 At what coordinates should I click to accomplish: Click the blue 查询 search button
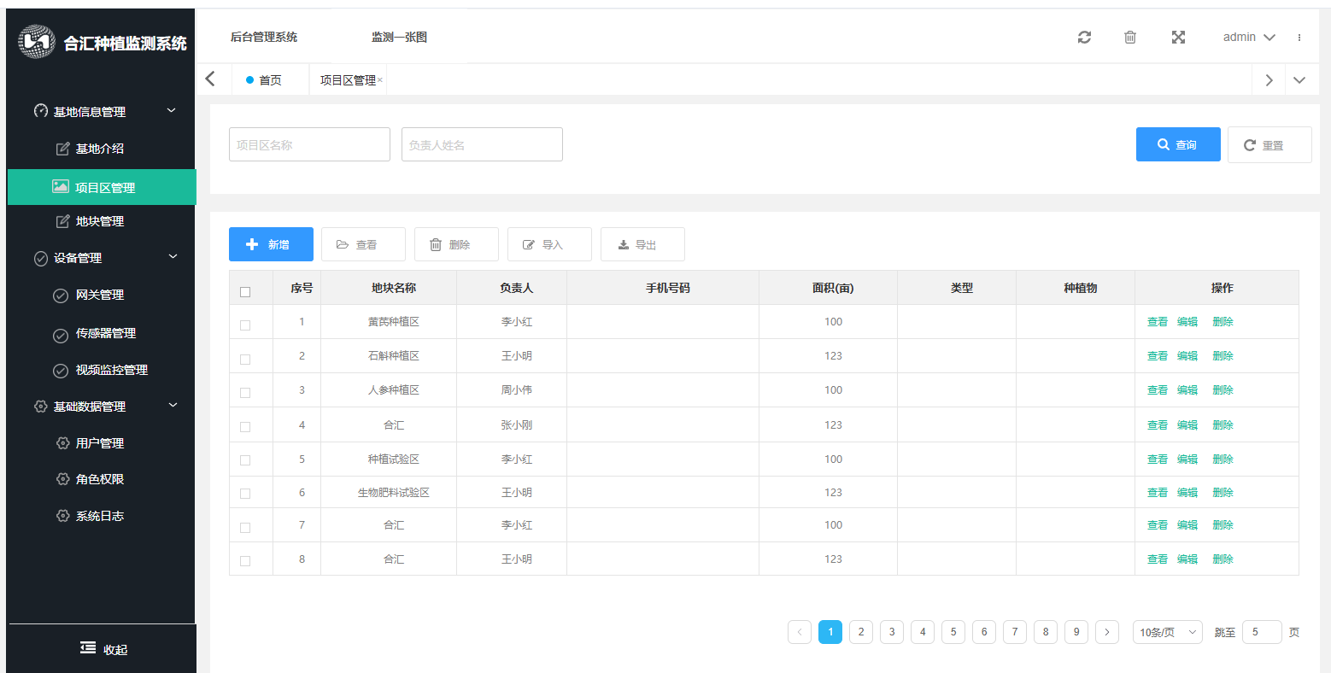1177,144
